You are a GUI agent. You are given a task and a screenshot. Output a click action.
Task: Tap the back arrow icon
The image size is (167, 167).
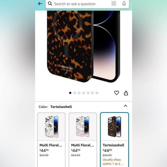(x=40, y=4)
